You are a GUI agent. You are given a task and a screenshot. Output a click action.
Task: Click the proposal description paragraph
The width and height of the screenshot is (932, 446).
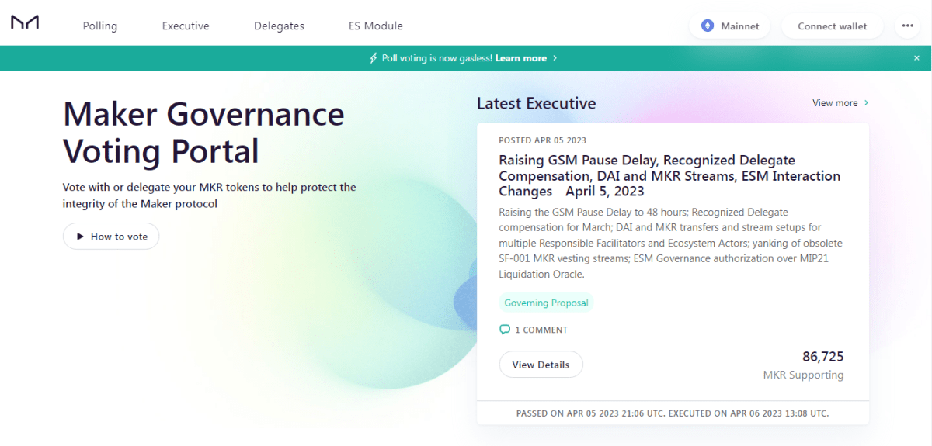click(670, 243)
